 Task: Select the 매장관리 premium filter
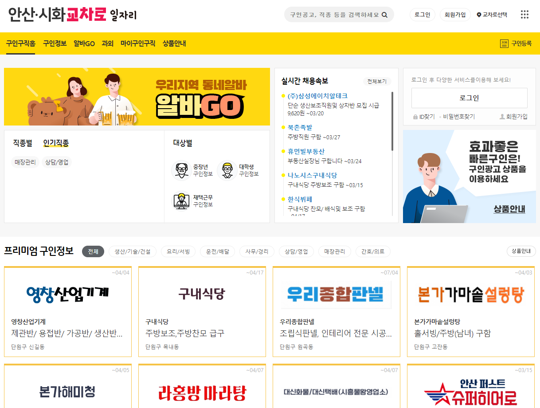pos(335,251)
